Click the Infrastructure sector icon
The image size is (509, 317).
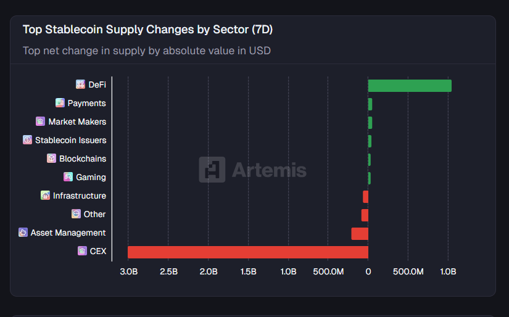[45, 196]
